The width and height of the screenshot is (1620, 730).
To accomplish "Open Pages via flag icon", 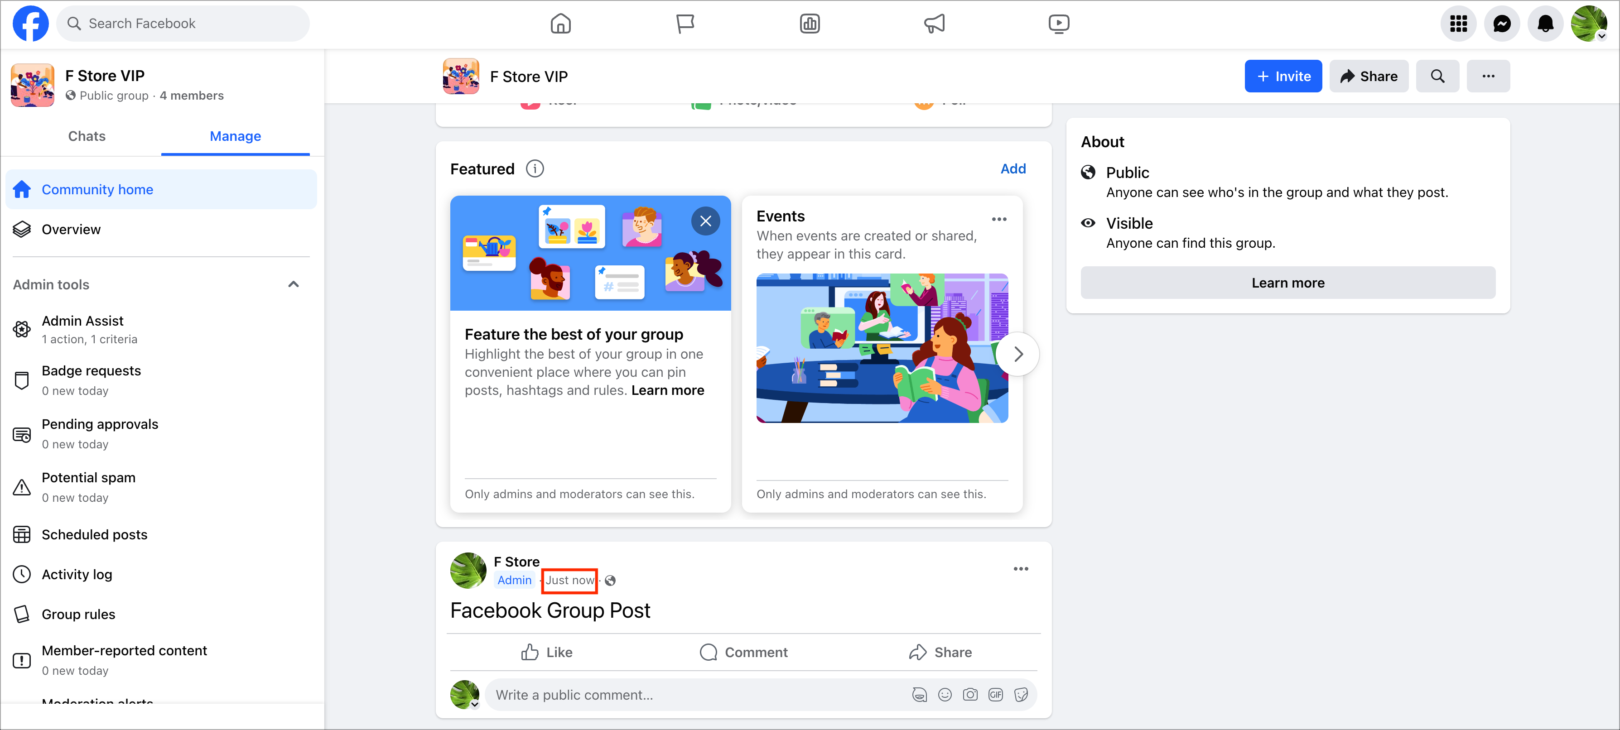I will (685, 24).
